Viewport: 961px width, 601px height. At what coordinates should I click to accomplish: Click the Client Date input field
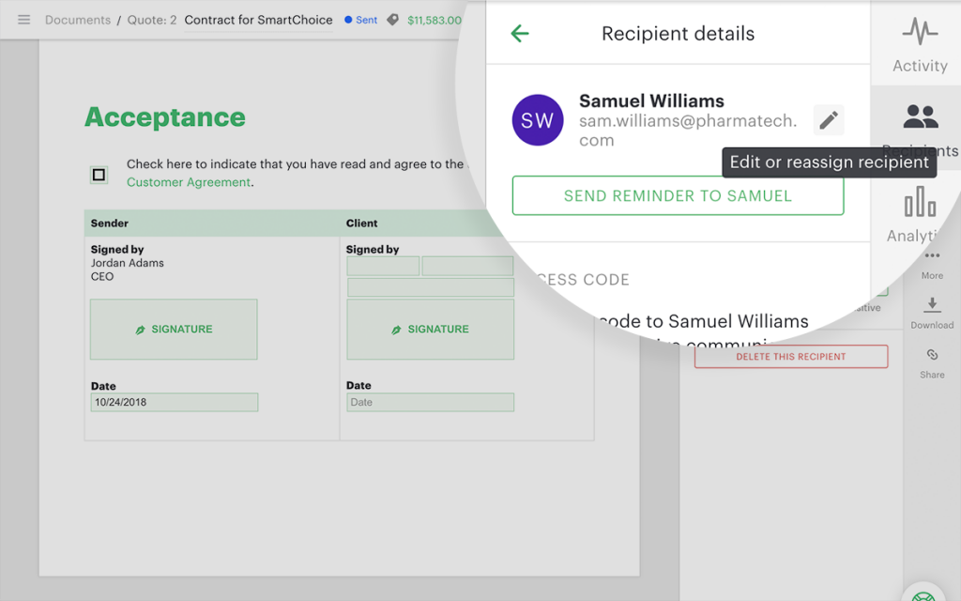pos(431,402)
